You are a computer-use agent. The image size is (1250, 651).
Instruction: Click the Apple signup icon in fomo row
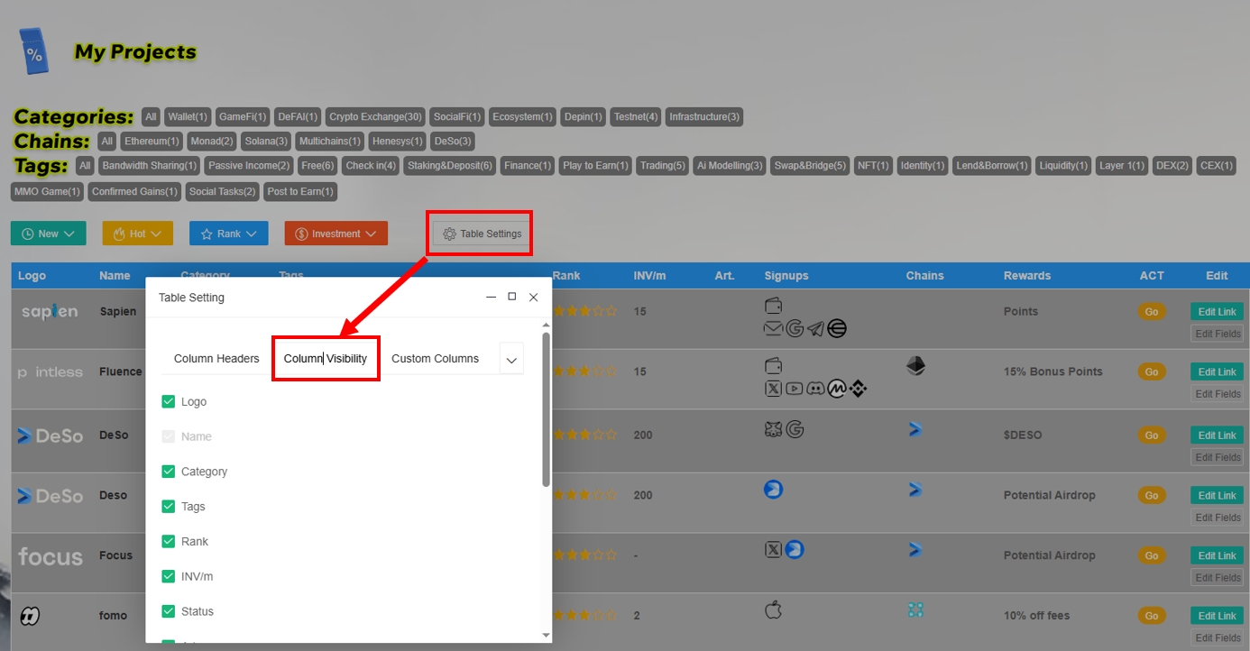coord(773,610)
